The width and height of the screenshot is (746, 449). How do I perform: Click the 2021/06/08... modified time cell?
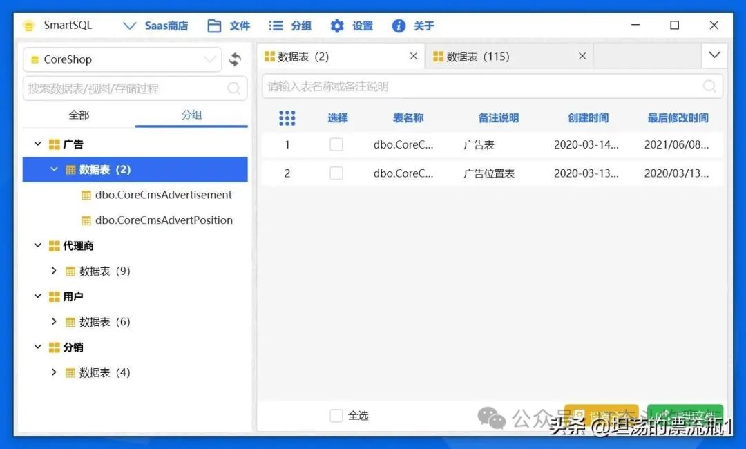coord(676,144)
